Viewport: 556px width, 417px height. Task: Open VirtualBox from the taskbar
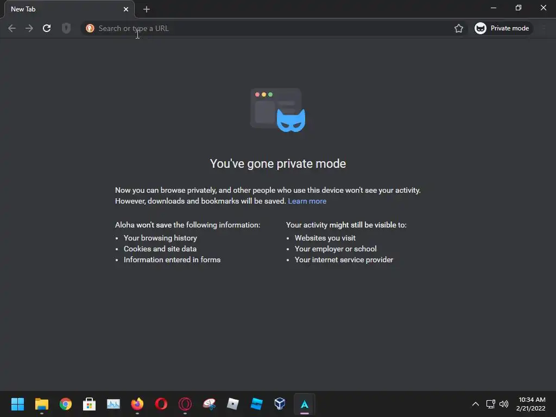280,404
